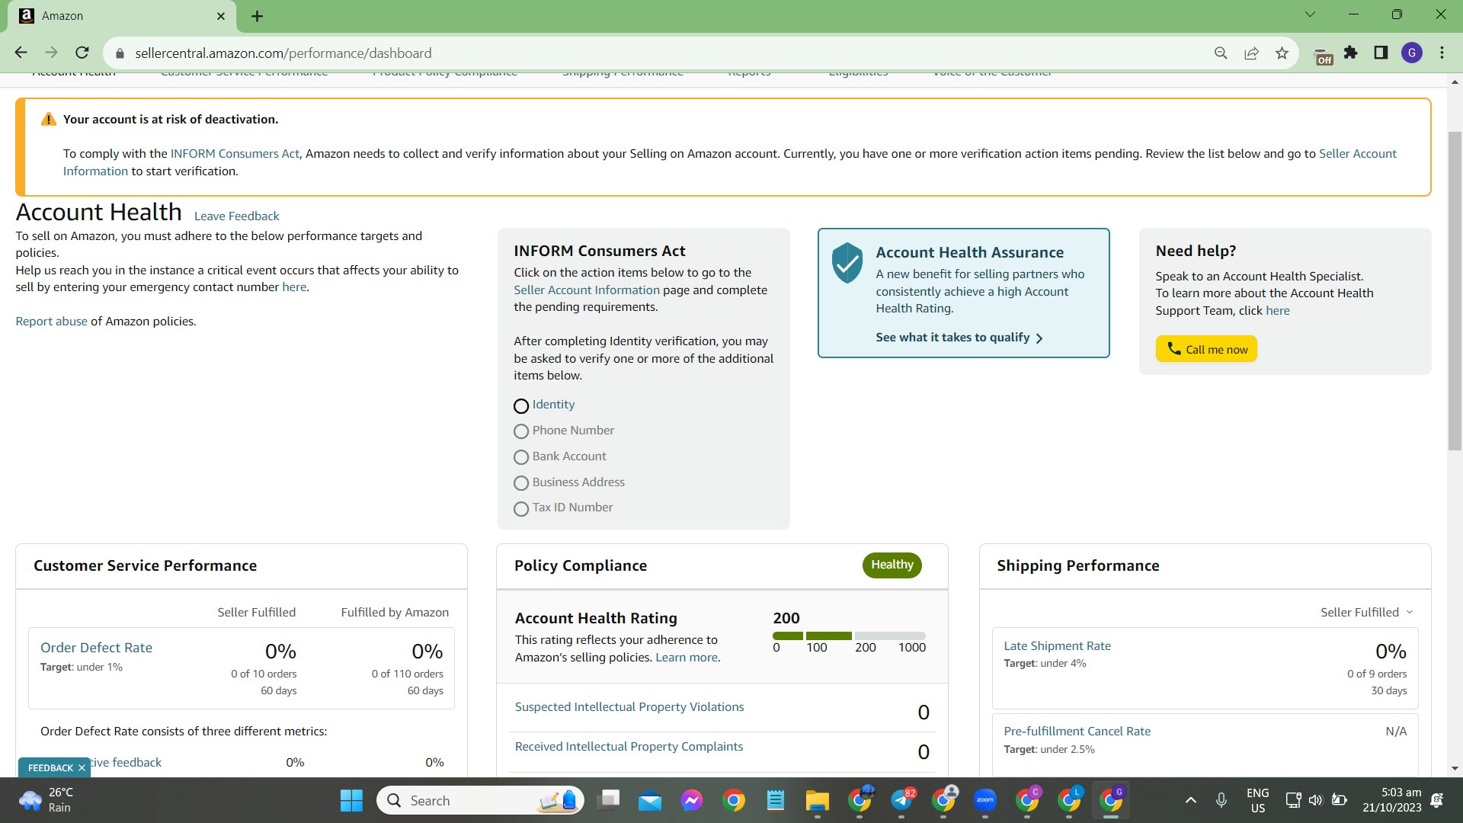Open the Mail app on the taskbar
This screenshot has width=1463, height=823.
650,800
